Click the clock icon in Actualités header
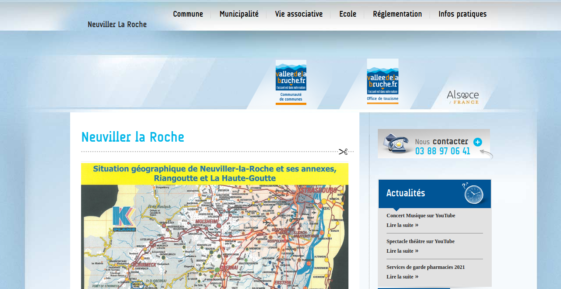Image resolution: width=561 pixels, height=289 pixels. click(x=474, y=194)
